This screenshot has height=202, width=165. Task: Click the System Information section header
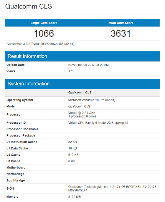82,84
